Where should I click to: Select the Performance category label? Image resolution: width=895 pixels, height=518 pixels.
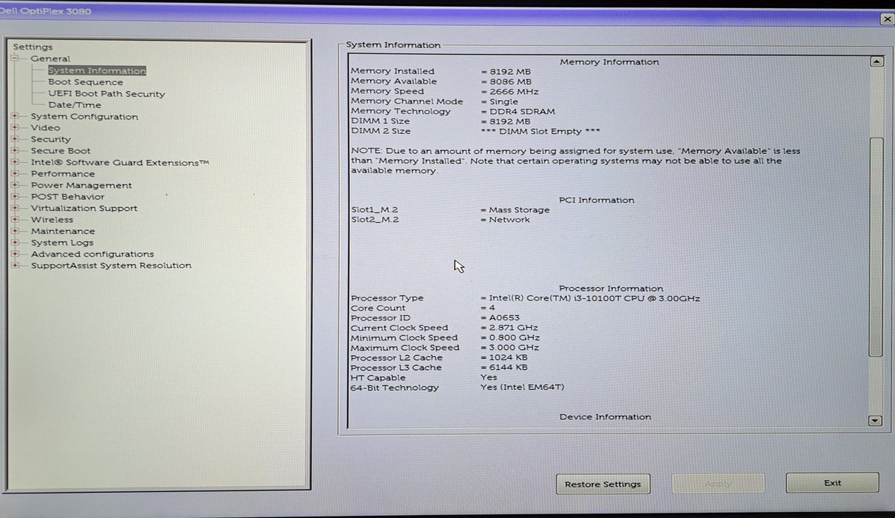point(63,173)
